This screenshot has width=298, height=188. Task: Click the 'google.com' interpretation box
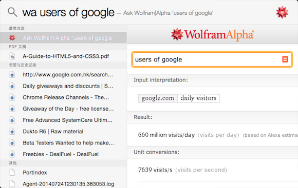click(x=158, y=98)
